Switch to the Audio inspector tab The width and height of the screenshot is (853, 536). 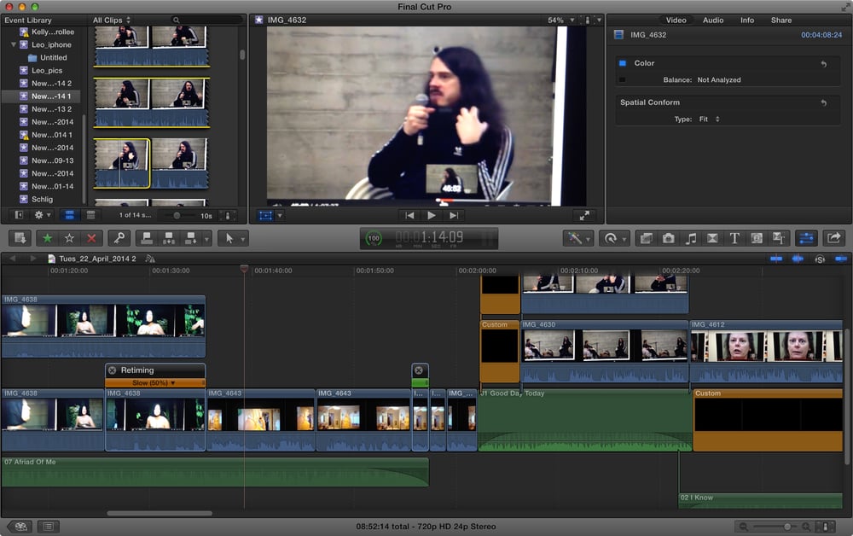click(x=713, y=20)
